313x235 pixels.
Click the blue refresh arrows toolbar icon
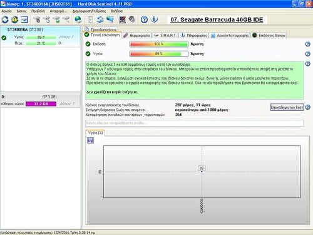point(5,19)
